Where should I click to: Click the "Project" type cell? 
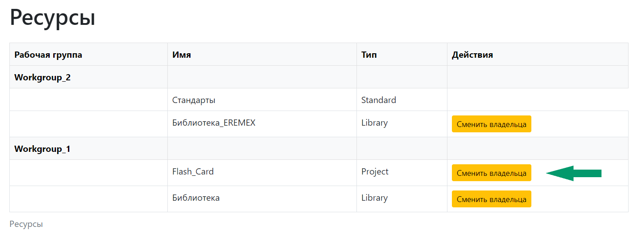coord(375,171)
